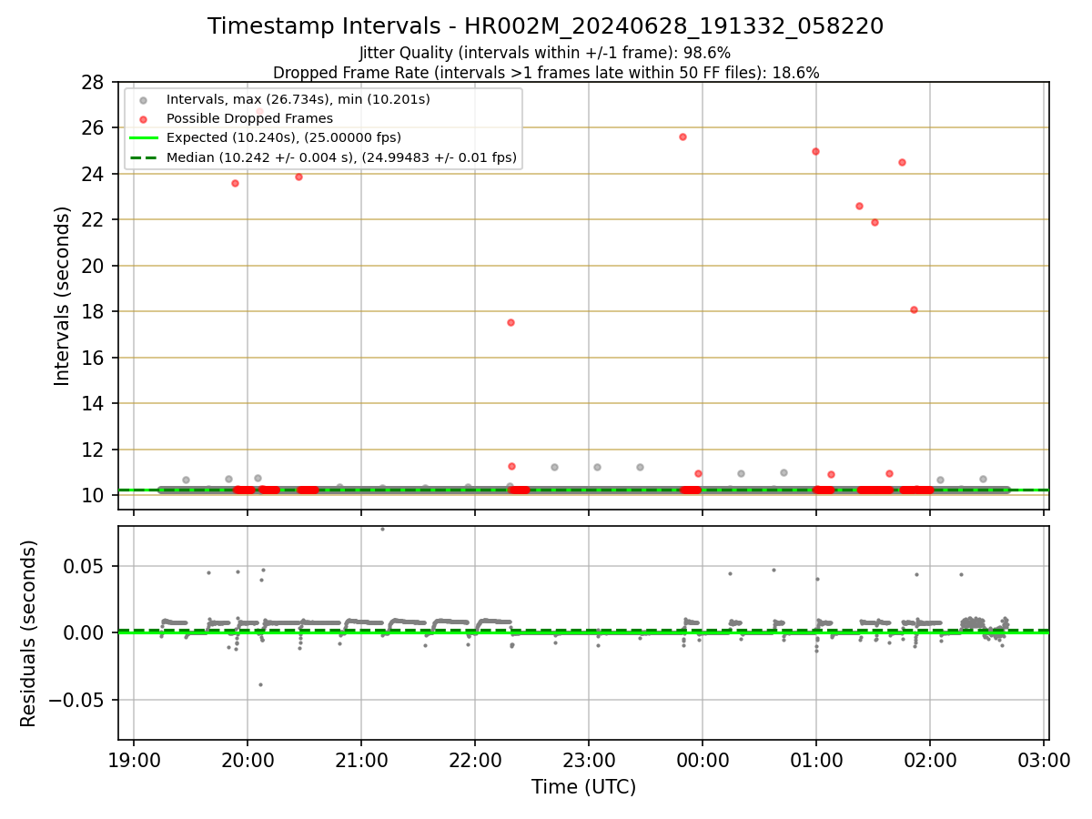
Task: Click the 'Jitter Quality' subtitle line showing 98.6%
Action: pos(545,53)
